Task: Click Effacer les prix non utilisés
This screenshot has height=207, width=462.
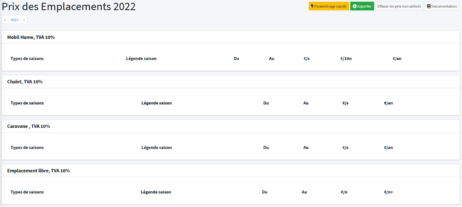Action: [x=399, y=6]
